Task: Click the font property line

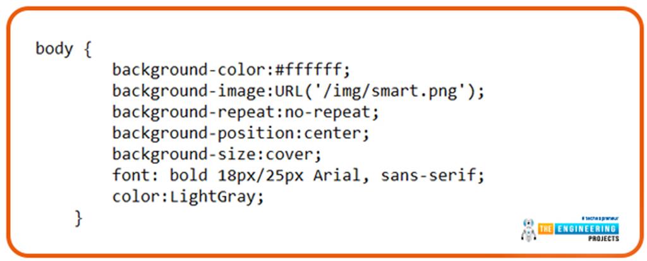Action: [x=298, y=176]
